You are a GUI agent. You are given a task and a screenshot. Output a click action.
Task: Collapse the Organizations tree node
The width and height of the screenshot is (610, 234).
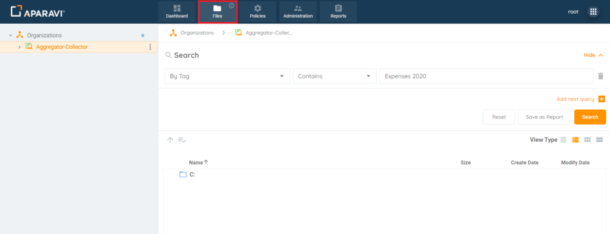click(x=11, y=35)
